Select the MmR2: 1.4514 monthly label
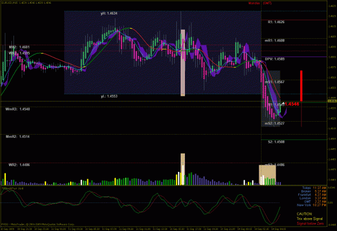337x231 pixels. (x=18, y=137)
